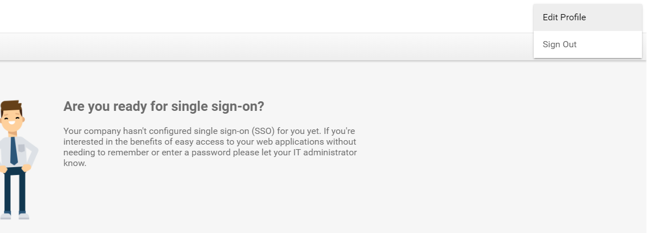This screenshot has height=233, width=647.
Task: Select the 'Are you ready for single sign-on?' heading
Action: pos(163,106)
